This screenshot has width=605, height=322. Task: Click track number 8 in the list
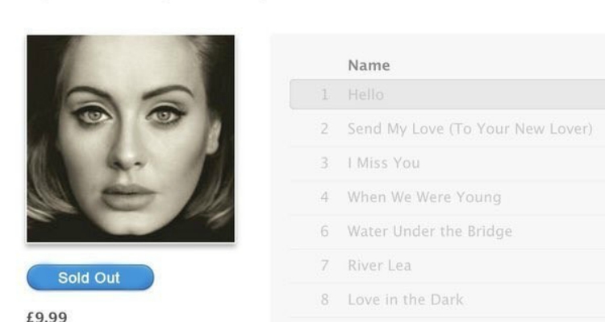tap(324, 299)
